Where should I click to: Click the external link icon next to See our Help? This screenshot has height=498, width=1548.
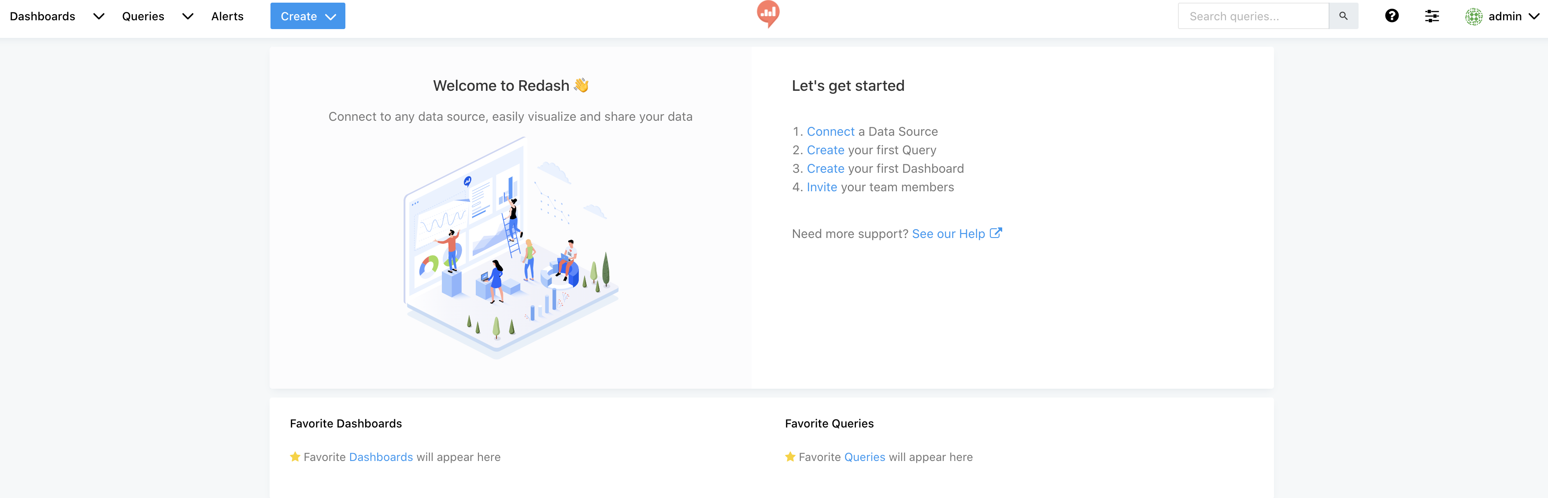(x=997, y=233)
